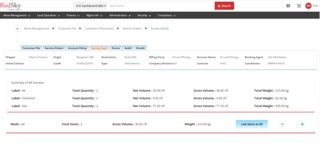The image size is (320, 143).
Task: Click Gross Volume 71.50 cft value
Action: pos(222,106)
